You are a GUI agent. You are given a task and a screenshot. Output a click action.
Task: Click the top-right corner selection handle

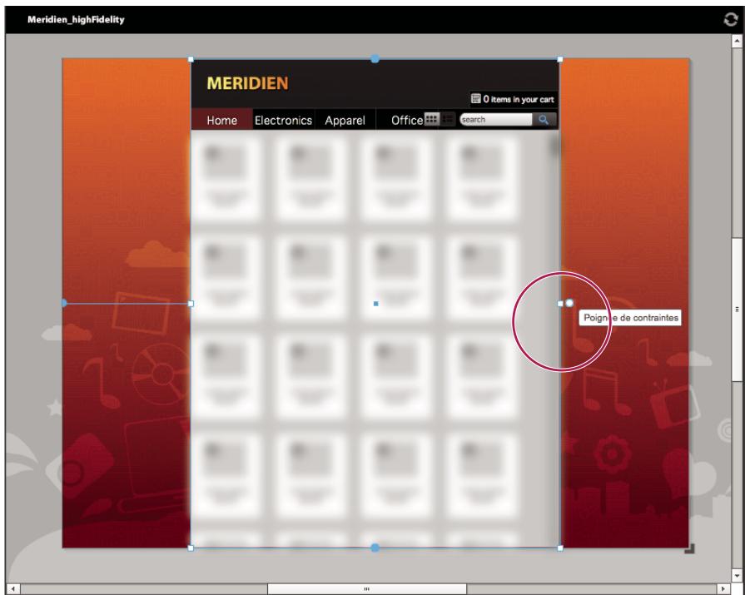[x=560, y=59]
